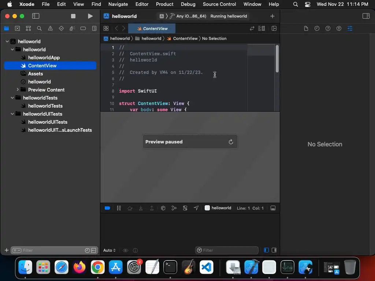Open the related items grid icon
This screenshot has height=281, width=375.
tap(106, 29)
